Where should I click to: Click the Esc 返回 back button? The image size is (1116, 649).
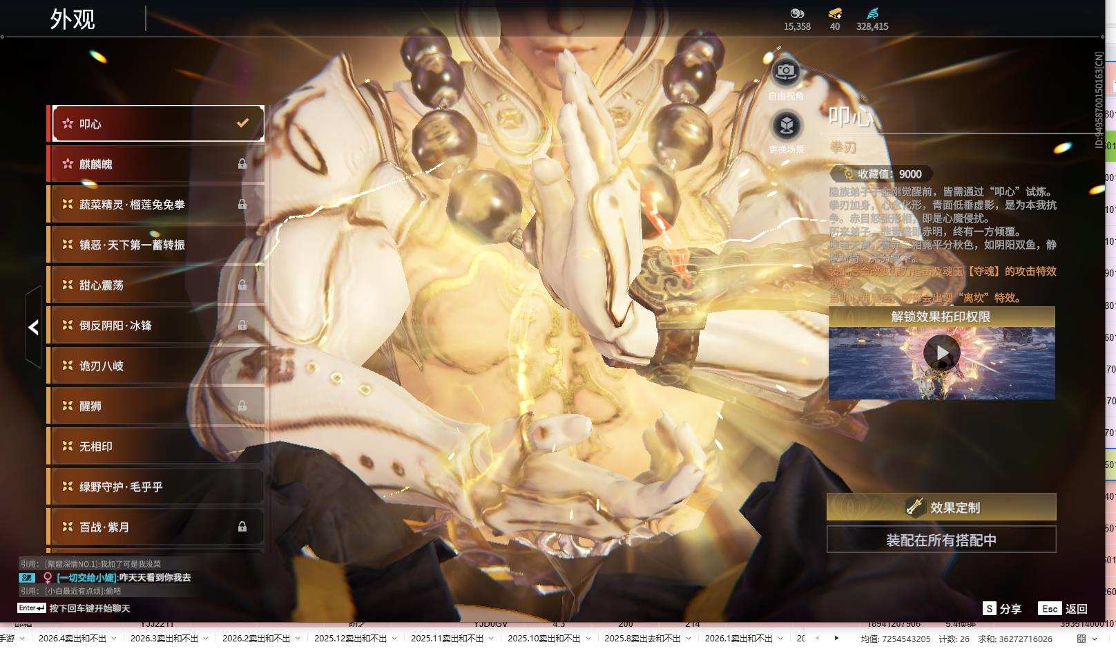pyautogui.click(x=1063, y=608)
